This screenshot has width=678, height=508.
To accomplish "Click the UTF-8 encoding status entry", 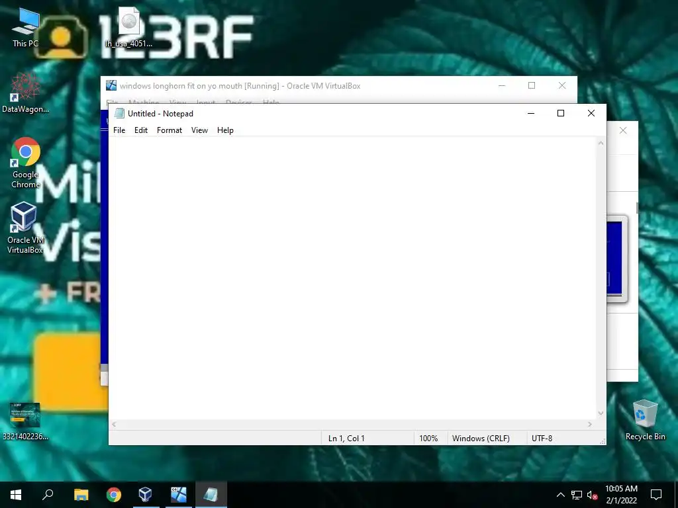I will (x=542, y=438).
